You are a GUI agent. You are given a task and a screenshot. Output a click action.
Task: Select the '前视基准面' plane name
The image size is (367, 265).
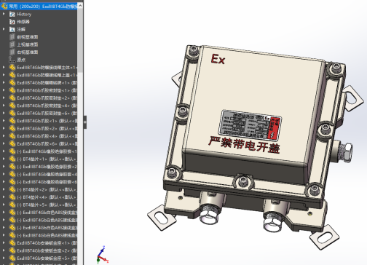28,37
